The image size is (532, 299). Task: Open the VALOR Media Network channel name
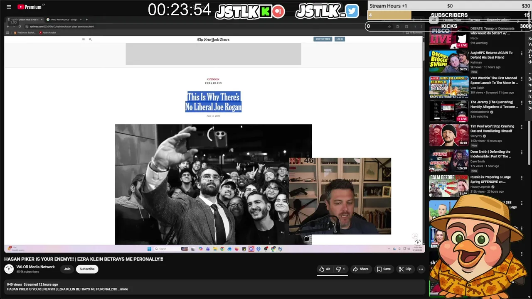tap(35, 267)
